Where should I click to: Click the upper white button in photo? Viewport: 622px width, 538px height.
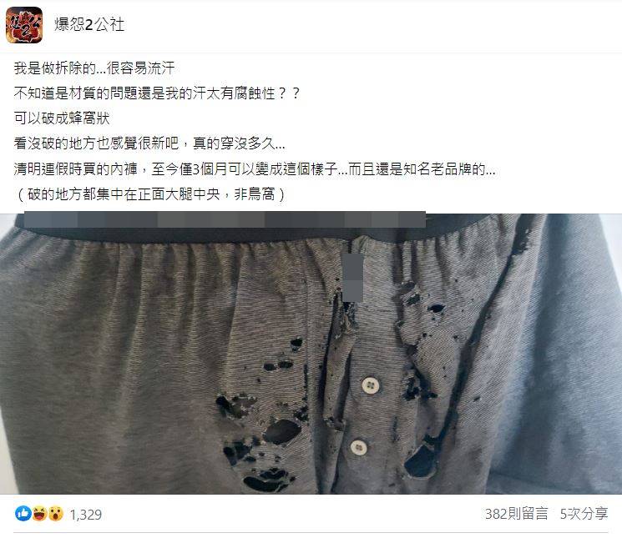[x=371, y=385]
